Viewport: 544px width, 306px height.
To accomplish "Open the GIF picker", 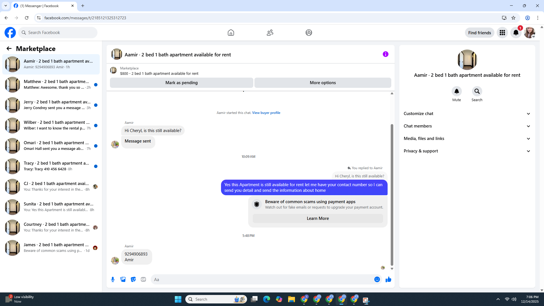I will click(143, 279).
